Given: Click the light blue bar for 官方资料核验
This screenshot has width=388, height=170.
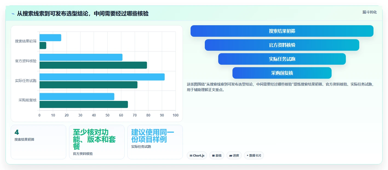Looking at the screenshot, I should tap(81, 57).
